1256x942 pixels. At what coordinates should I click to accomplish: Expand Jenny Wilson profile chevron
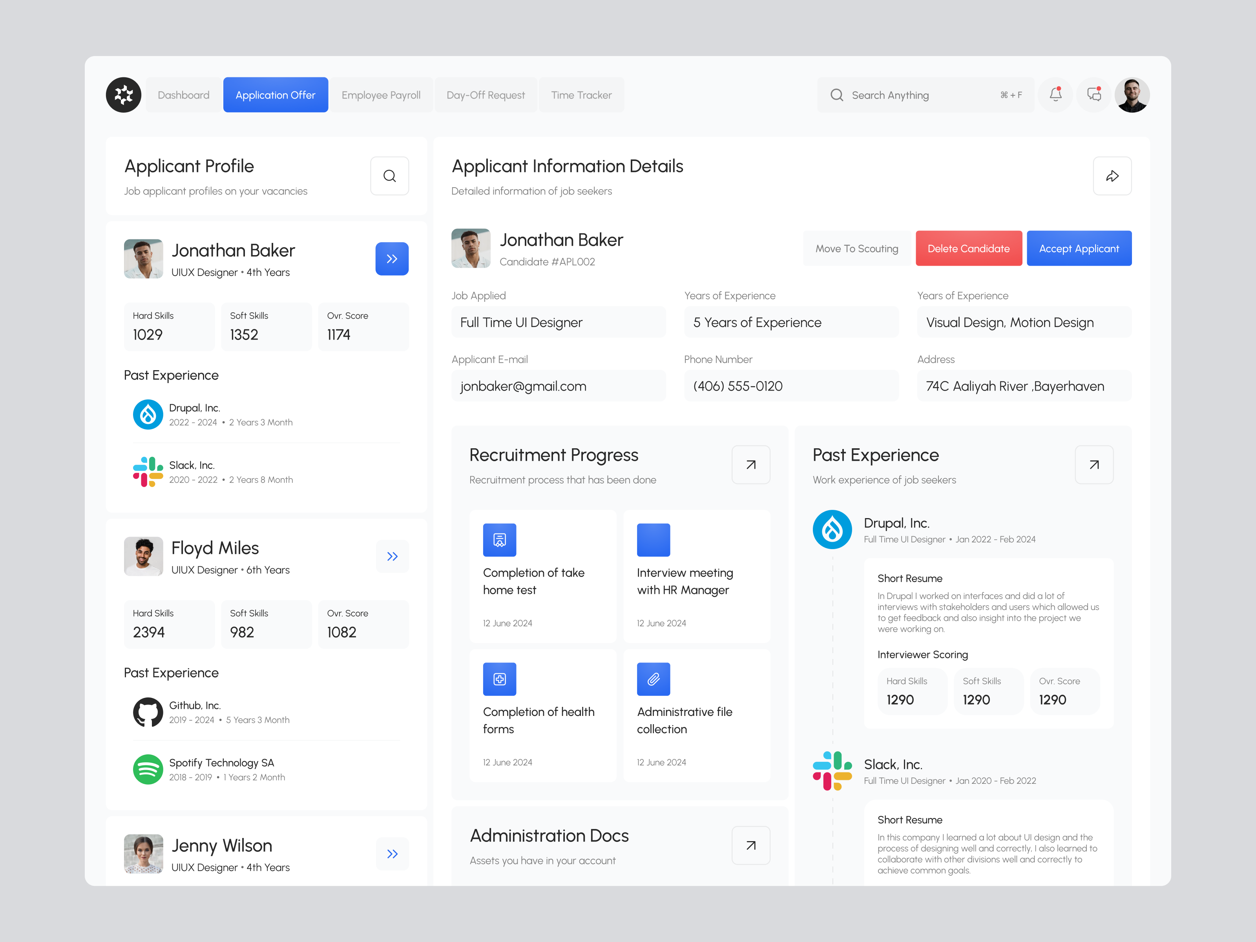[x=392, y=854]
